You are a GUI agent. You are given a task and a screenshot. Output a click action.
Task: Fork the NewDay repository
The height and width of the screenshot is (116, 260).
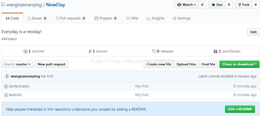coord(244,5)
